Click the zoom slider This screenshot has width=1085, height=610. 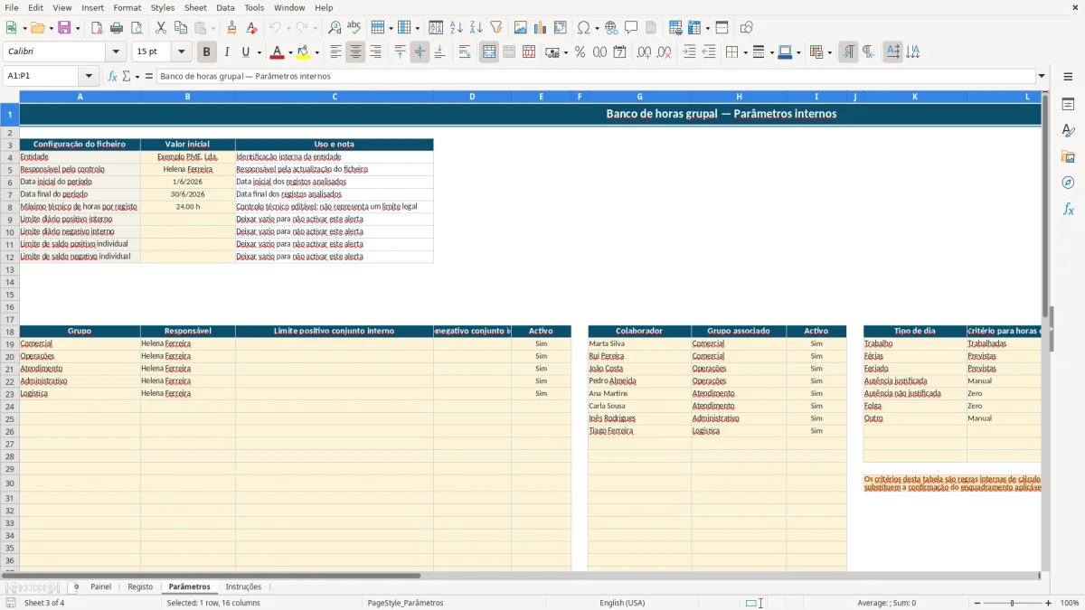1012,603
